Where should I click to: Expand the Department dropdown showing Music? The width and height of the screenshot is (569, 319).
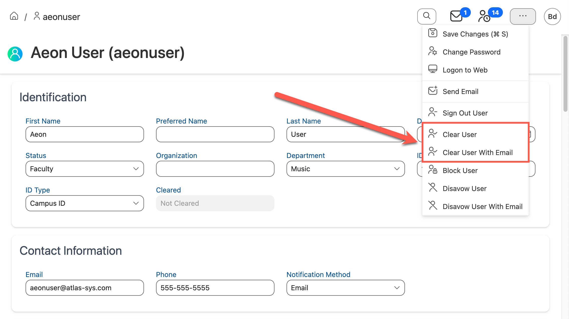[345, 169]
